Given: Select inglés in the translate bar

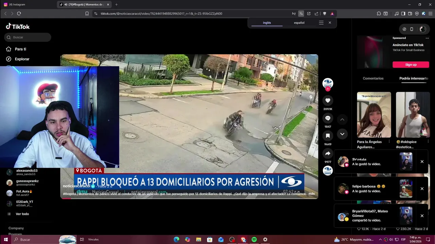Looking at the screenshot, I should tap(267, 23).
